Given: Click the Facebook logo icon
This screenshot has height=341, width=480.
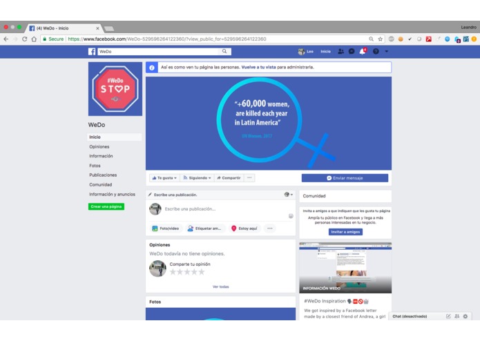Looking at the screenshot, I should pos(92,52).
